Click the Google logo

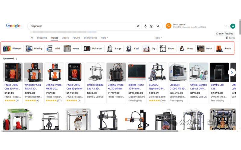point(13,26)
